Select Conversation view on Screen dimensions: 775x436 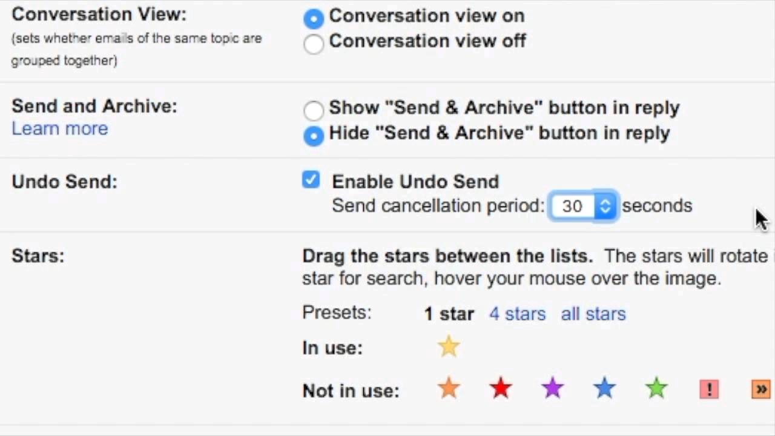314,18
